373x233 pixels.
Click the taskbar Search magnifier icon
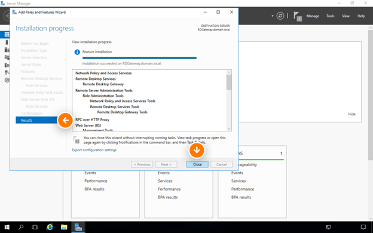tap(21, 227)
